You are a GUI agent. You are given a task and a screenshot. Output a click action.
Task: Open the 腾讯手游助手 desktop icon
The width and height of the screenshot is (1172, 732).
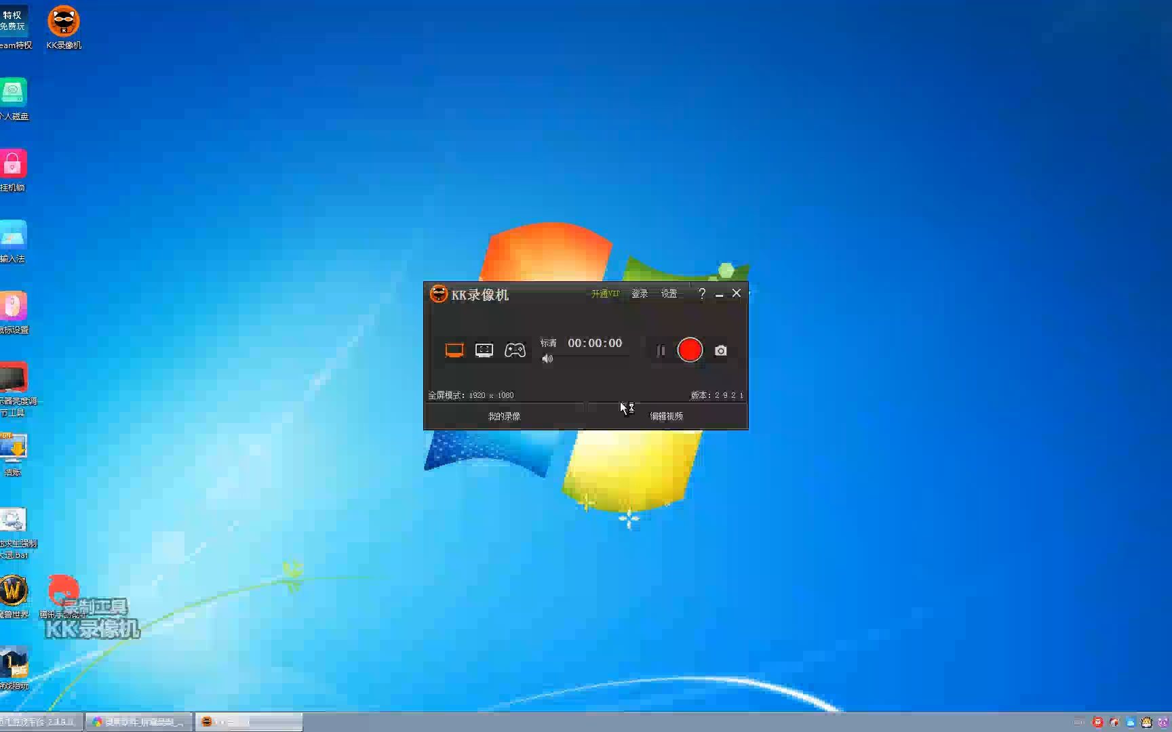pos(64,597)
